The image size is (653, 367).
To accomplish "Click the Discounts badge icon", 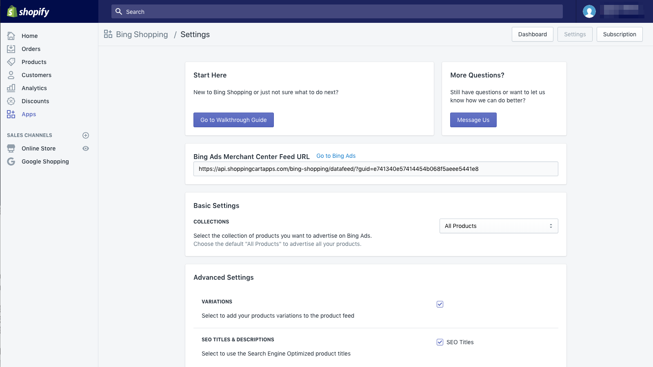I will 11,101.
